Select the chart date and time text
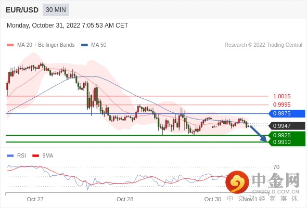Screen dimensions: 307x208 67,25
